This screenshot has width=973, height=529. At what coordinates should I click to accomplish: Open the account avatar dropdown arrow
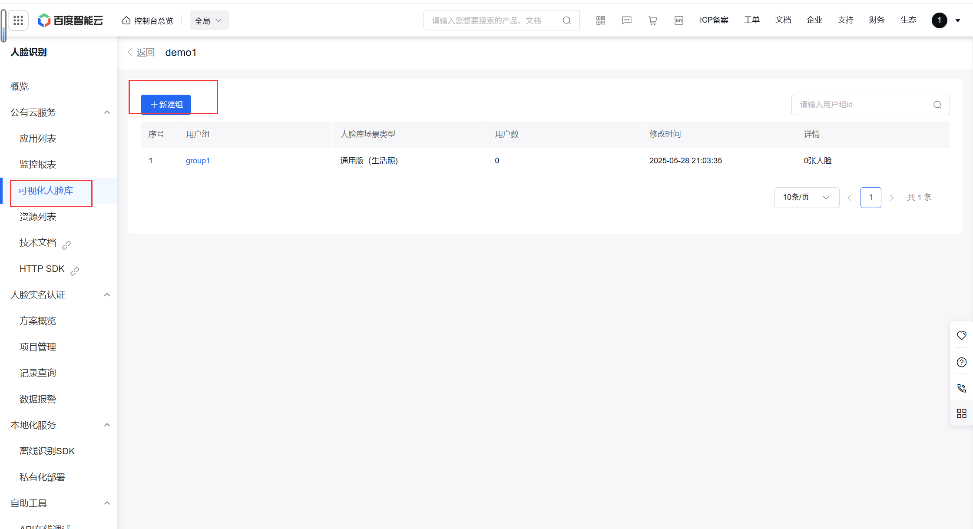pos(958,20)
